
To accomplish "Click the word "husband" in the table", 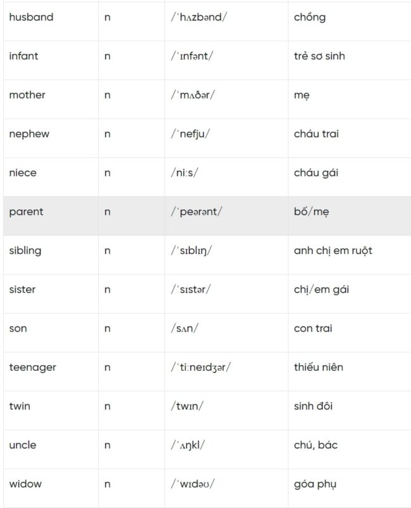I will (31, 17).
